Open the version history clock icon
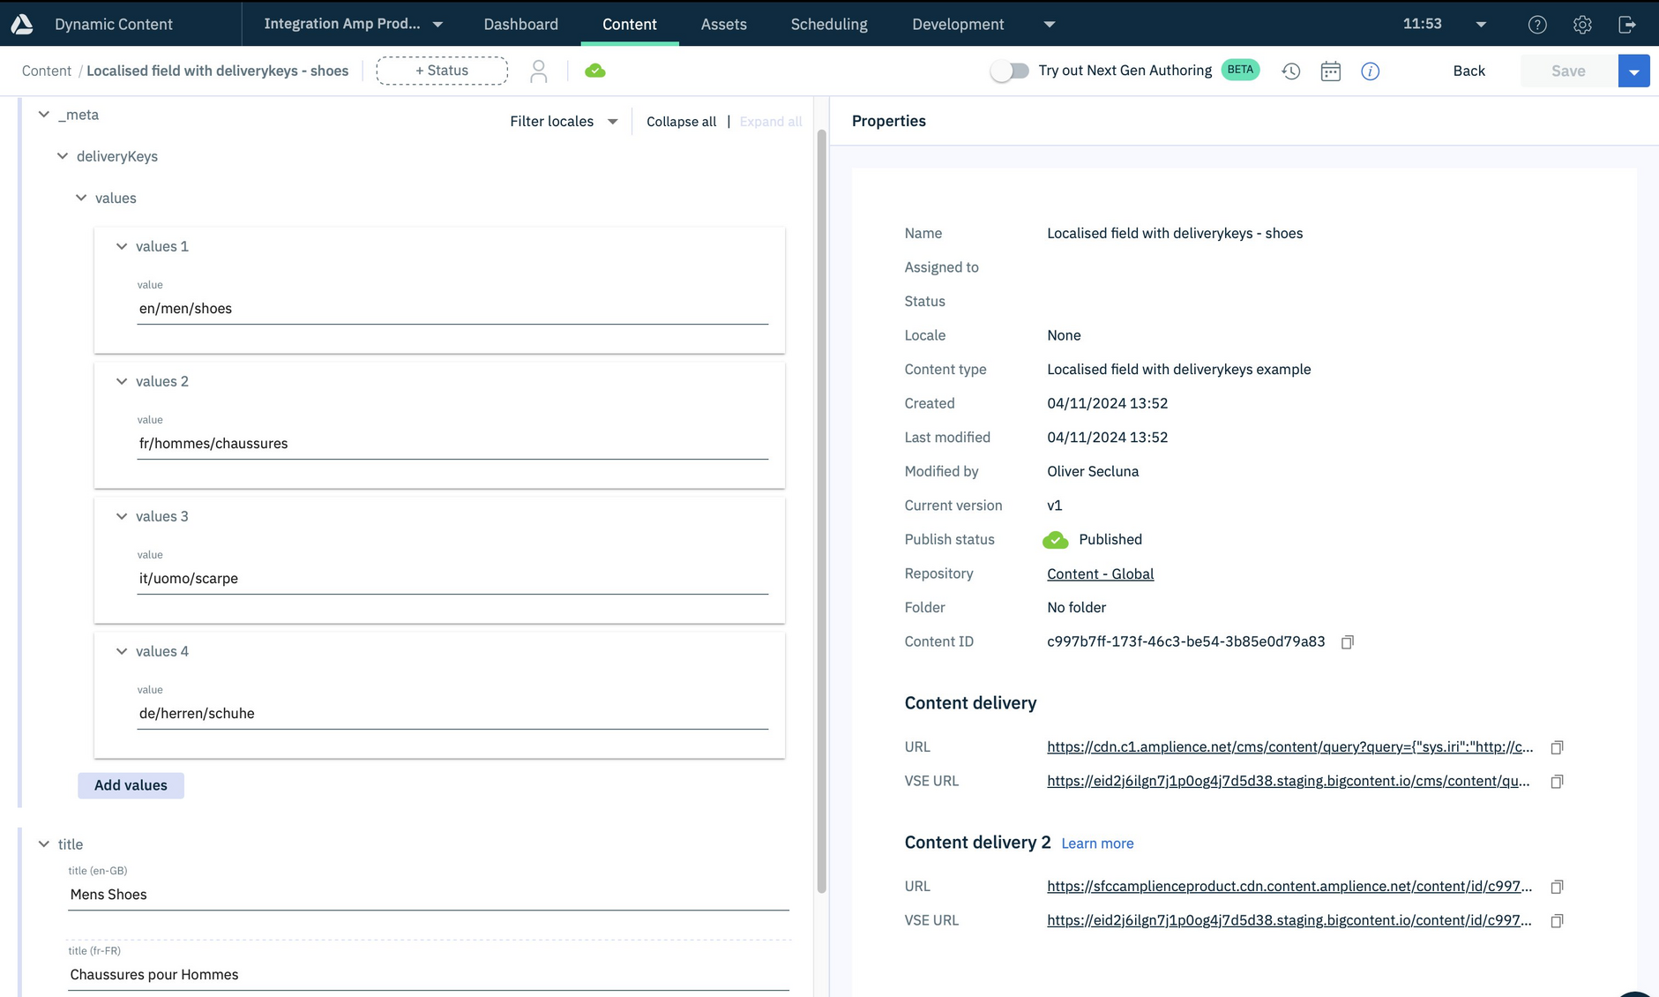The image size is (1659, 997). [1291, 71]
